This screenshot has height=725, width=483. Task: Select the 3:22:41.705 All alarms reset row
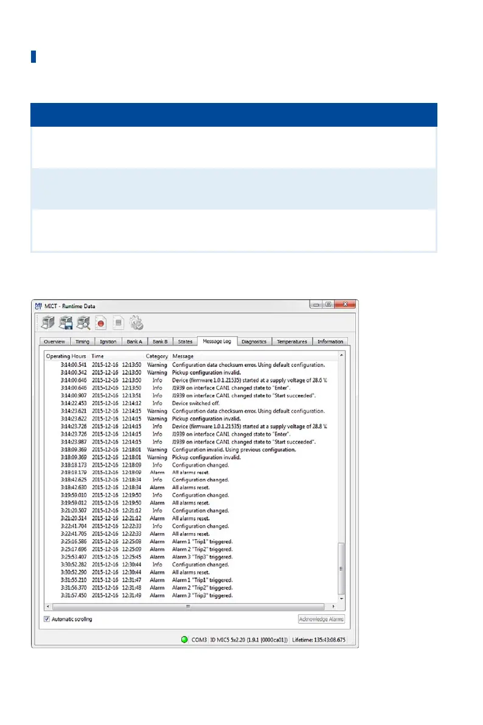tap(191, 534)
